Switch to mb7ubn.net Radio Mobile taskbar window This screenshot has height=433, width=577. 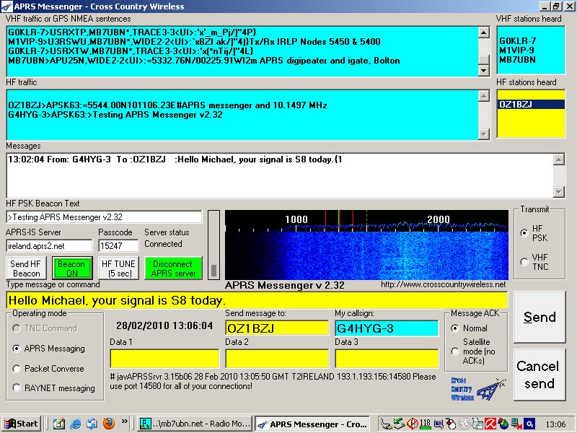click(x=195, y=424)
